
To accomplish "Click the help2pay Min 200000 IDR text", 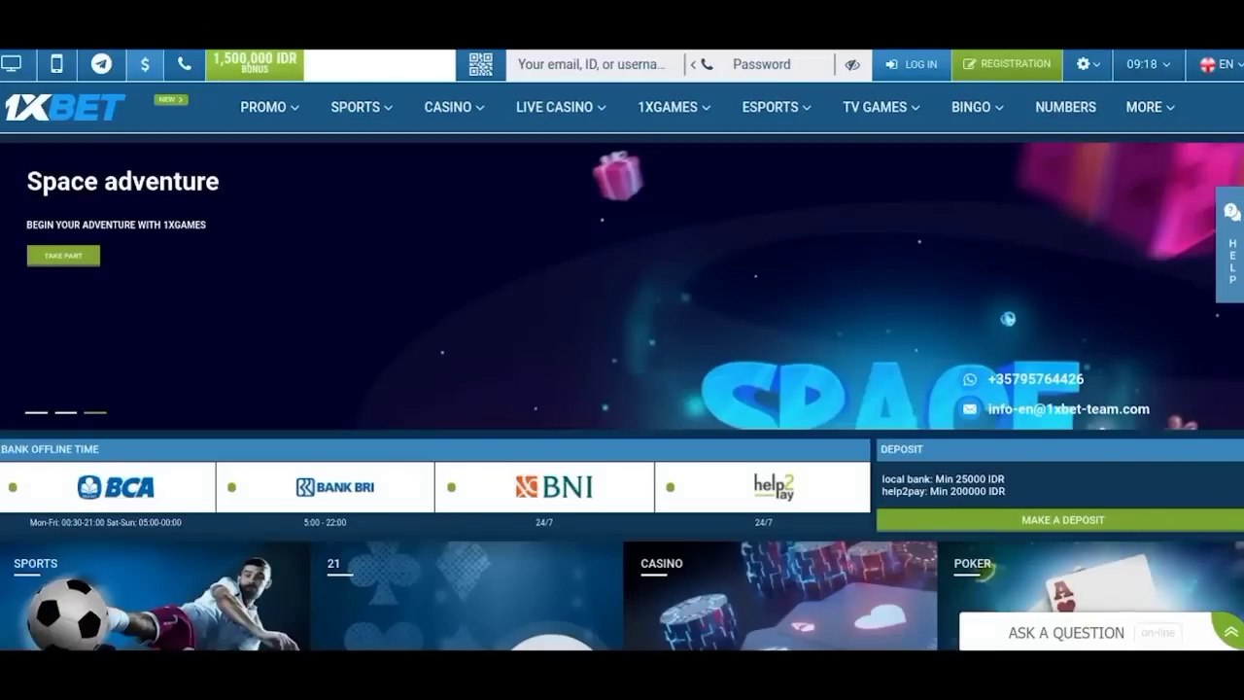I will click(943, 492).
